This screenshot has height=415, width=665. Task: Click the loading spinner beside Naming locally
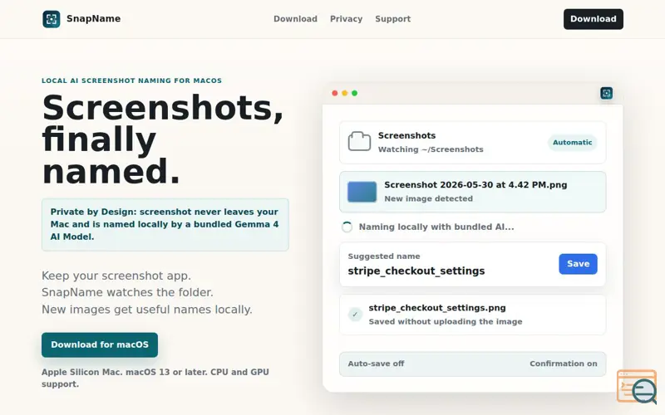pos(347,227)
